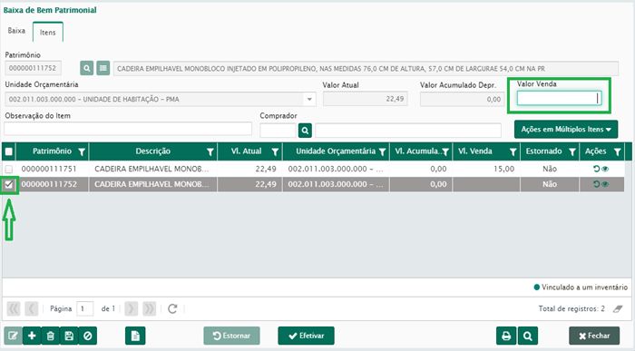Click the Valor Acumulado Depr. 0,00 field
635x351 pixels.
pos(462,99)
